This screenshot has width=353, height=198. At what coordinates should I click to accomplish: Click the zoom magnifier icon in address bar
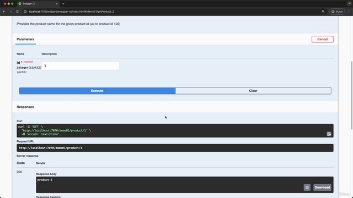(x=323, y=12)
